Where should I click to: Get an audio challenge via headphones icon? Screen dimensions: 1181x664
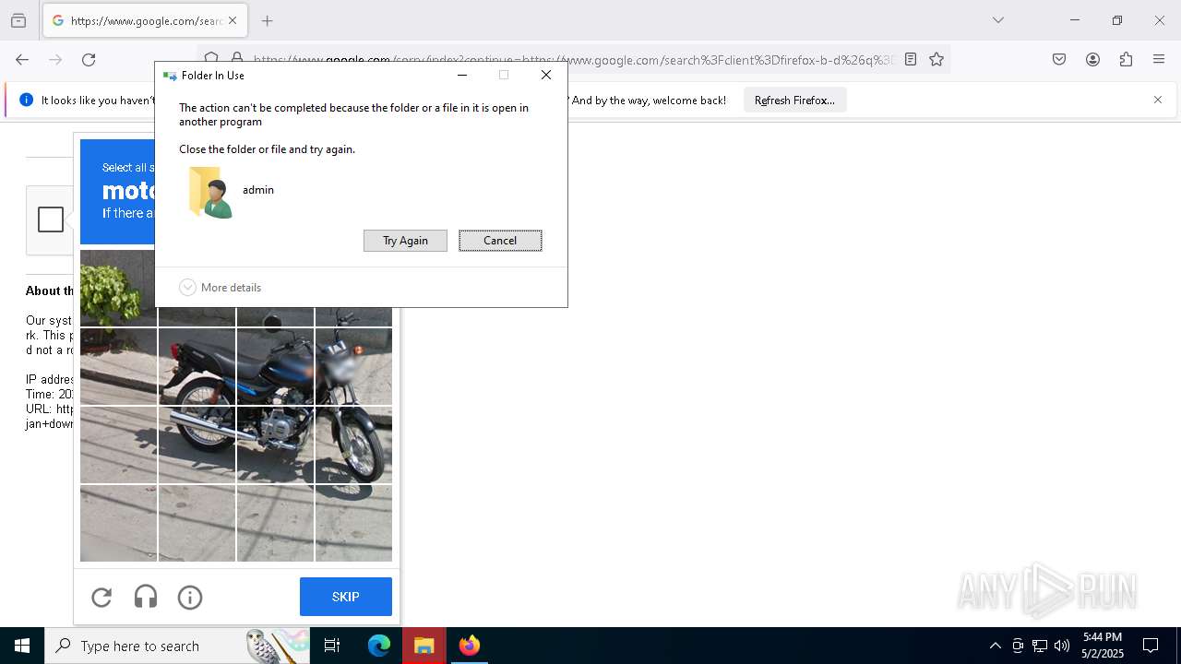146,598
